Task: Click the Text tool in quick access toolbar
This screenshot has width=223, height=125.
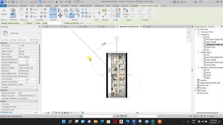Action: [57, 2]
